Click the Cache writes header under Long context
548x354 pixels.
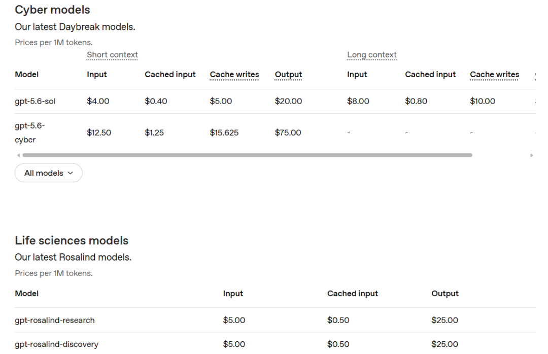click(x=495, y=75)
